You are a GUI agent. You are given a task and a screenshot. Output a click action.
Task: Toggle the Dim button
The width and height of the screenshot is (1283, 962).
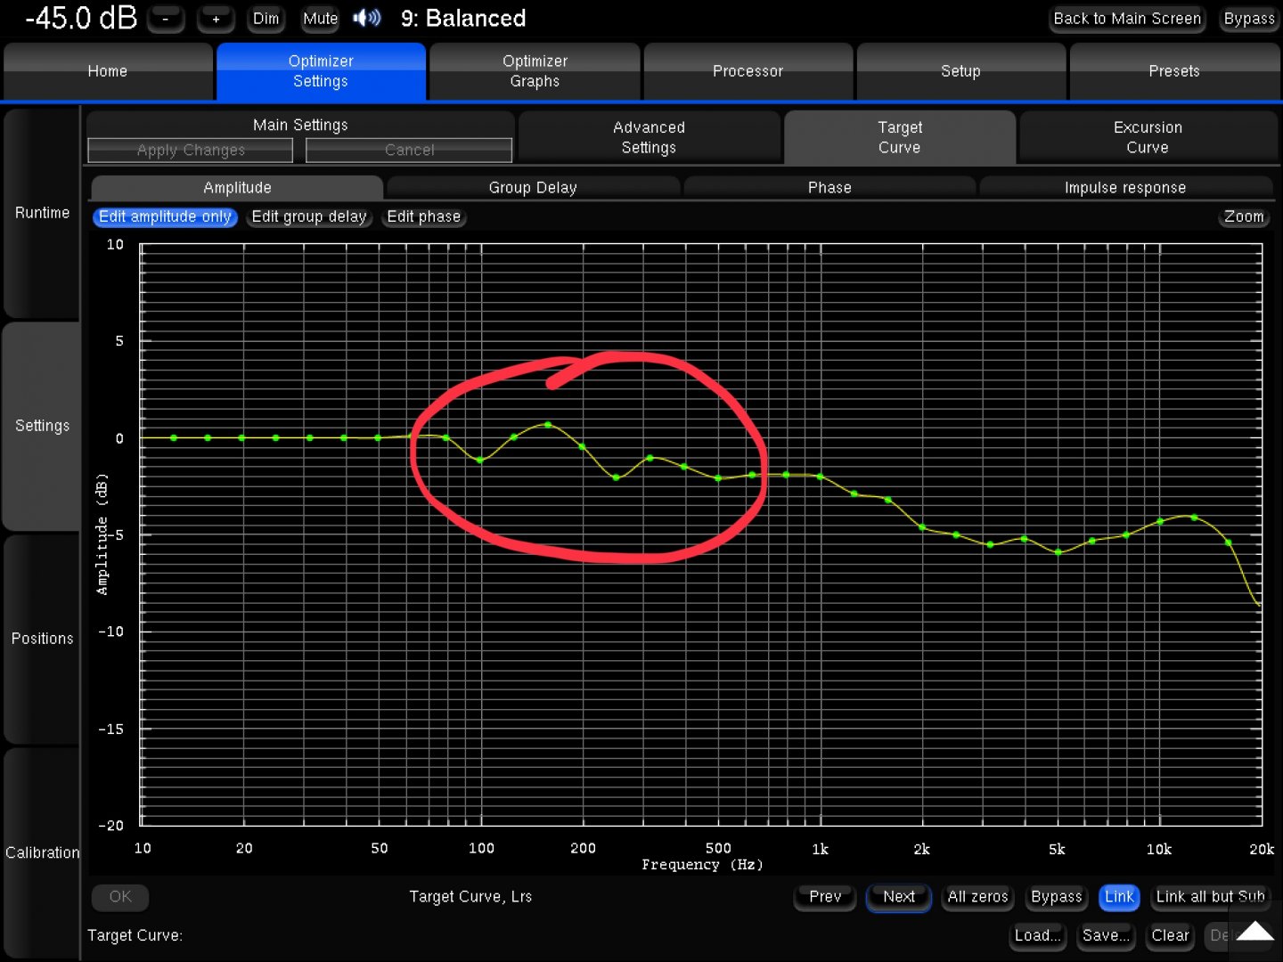(266, 19)
